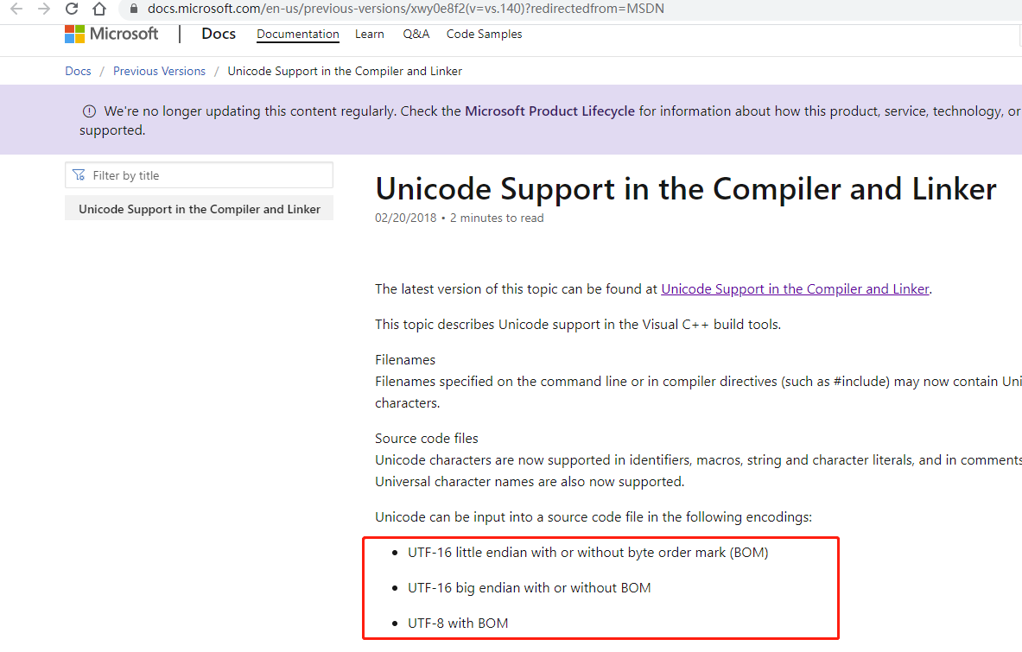Click the padlock icon in address bar
1022x652 pixels.
point(134,9)
